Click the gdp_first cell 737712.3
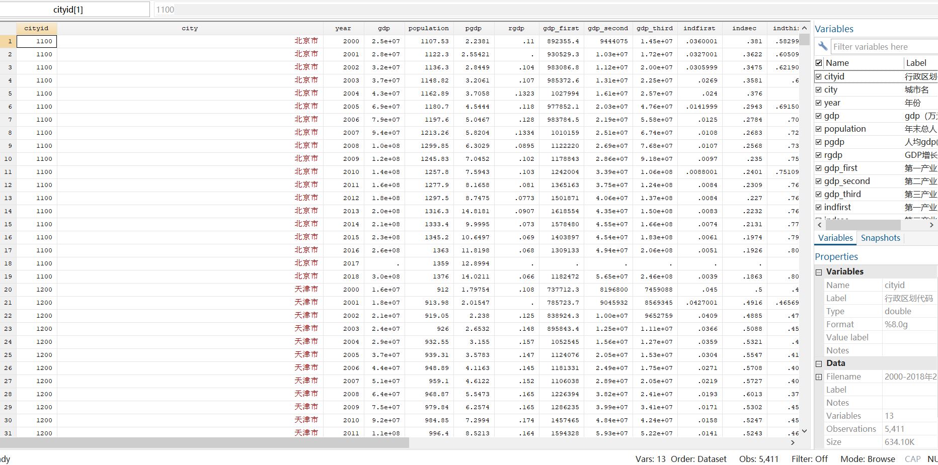 561,290
